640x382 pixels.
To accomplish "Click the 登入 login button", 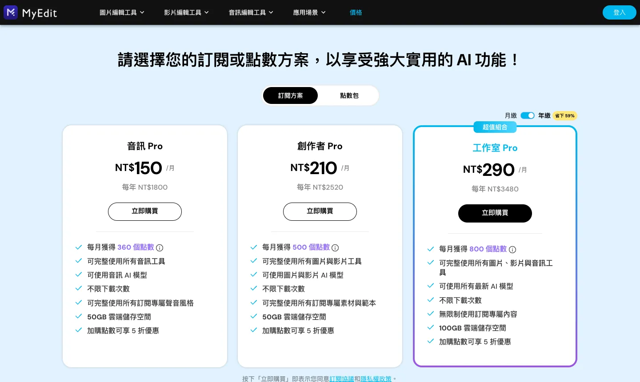I will pos(620,12).
